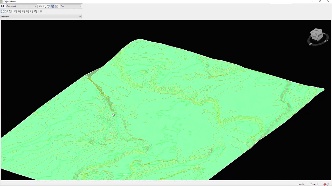Click the Lens 28 status text

pyautogui.click(x=301, y=184)
